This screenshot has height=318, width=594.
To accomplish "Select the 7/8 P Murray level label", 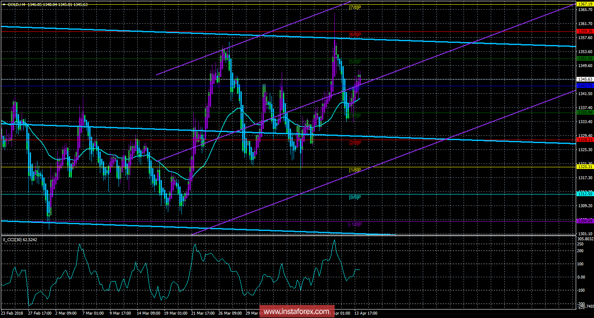I will pyautogui.click(x=354, y=7).
